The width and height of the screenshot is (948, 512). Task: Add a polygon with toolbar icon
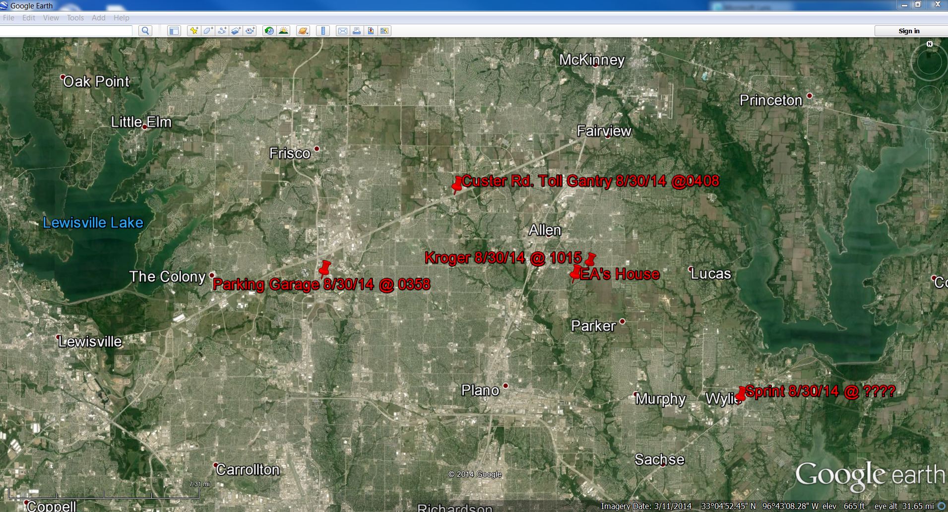click(x=208, y=31)
